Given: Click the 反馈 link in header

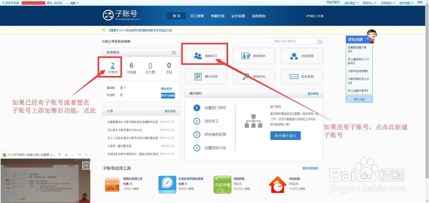Looking at the screenshot, I should click(320, 16).
